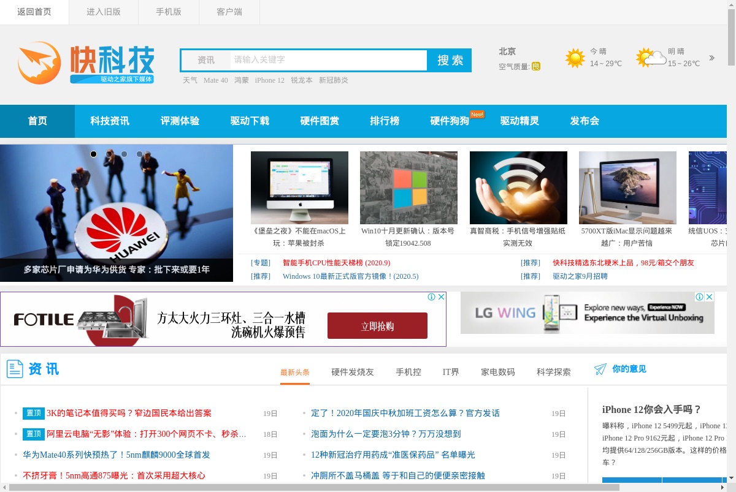Click hot keyword 锐龙本
The height and width of the screenshot is (492, 736).
302,80
